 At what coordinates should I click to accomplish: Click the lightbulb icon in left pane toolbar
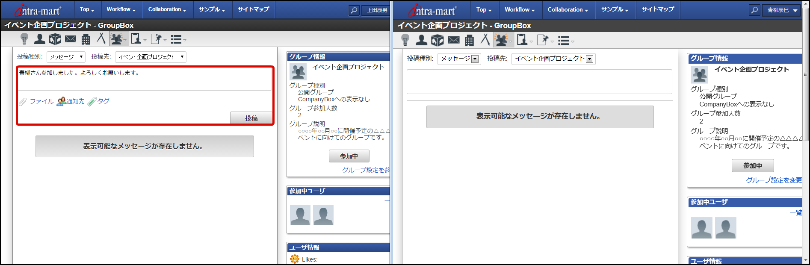(x=24, y=39)
